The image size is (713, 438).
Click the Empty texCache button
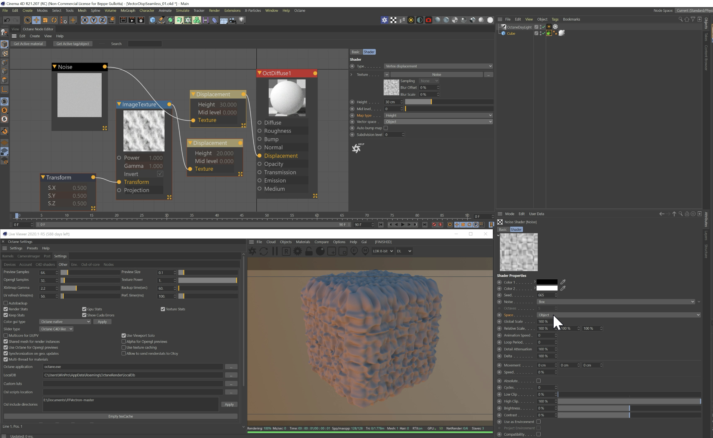click(121, 416)
